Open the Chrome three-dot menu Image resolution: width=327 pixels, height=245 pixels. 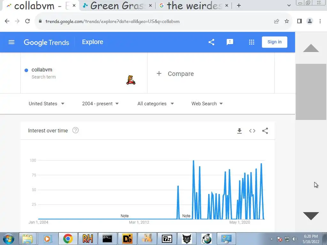320,21
